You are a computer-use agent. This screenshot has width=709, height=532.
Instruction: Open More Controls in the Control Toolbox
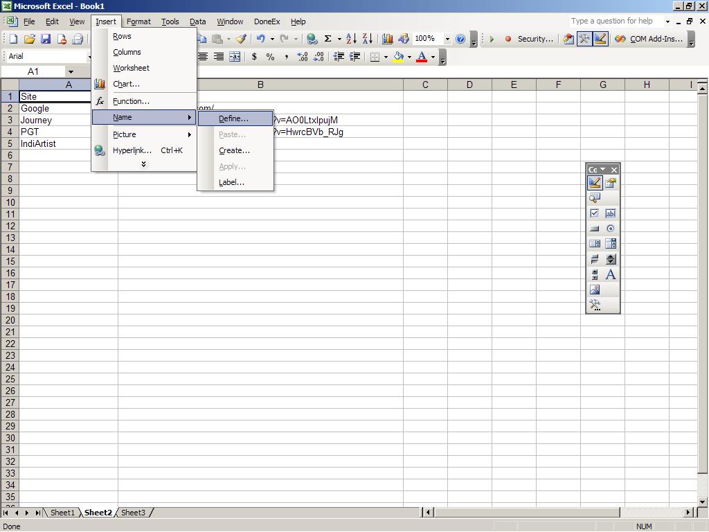(594, 305)
